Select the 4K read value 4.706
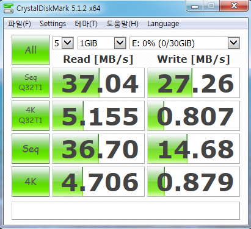The width and height of the screenshot is (251, 229). pyautogui.click(x=98, y=181)
